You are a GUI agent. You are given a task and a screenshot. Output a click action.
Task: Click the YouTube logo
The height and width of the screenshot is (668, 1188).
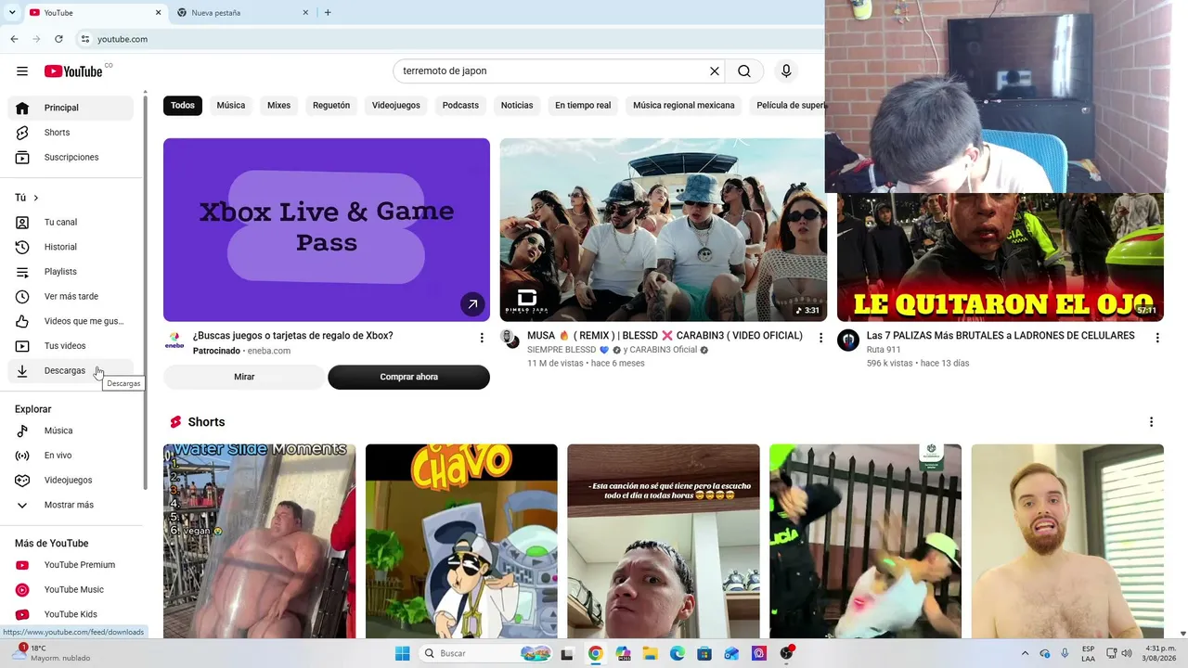point(73,71)
